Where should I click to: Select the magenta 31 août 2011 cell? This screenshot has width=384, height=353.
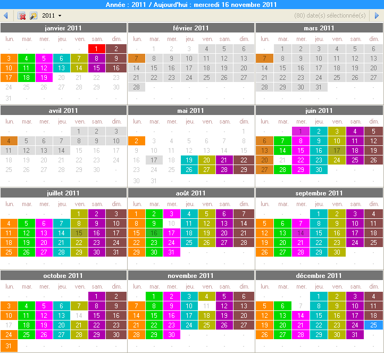pyautogui.click(x=171, y=252)
